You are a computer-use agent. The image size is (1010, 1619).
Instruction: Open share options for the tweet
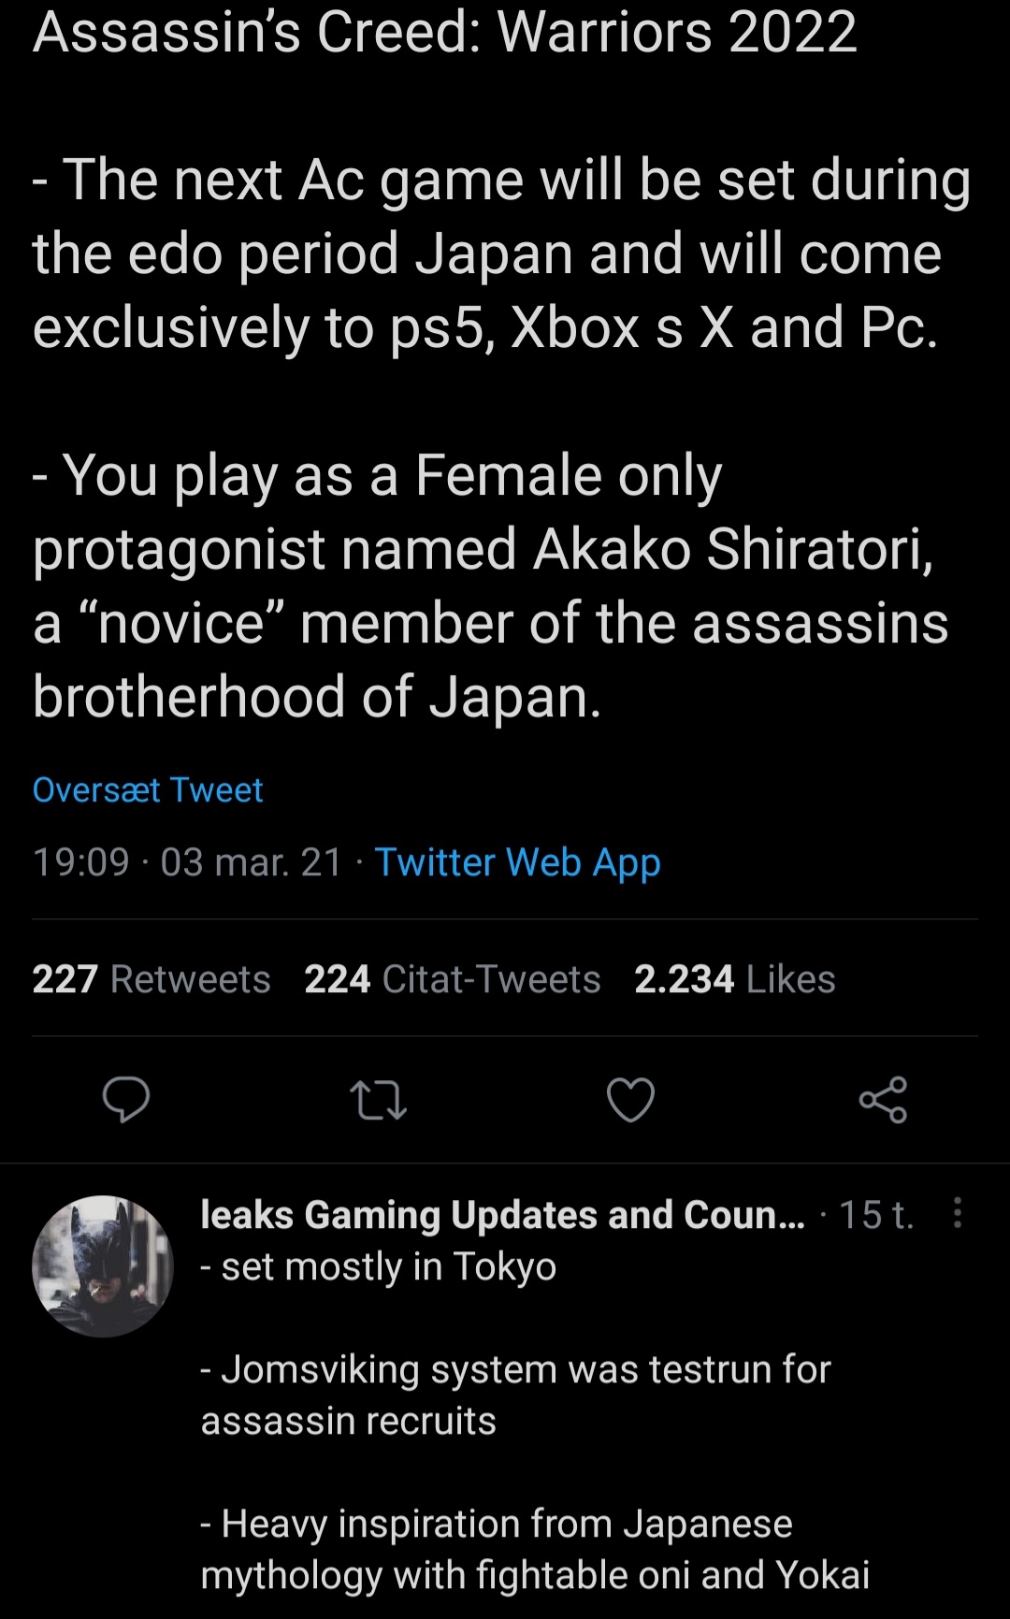884,1101
